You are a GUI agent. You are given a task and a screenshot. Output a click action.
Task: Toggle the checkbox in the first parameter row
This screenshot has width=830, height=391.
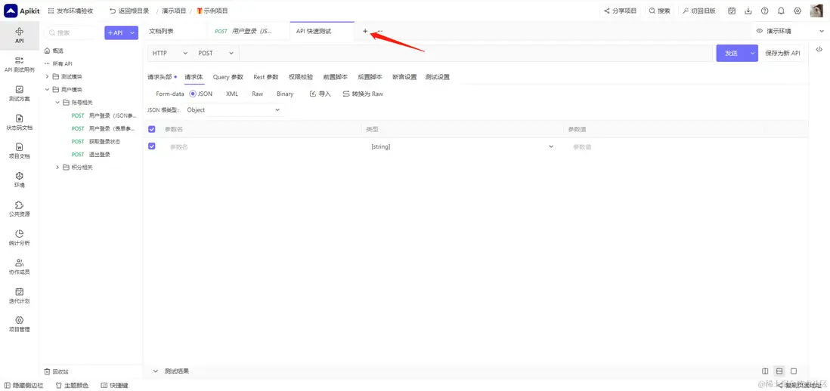152,146
